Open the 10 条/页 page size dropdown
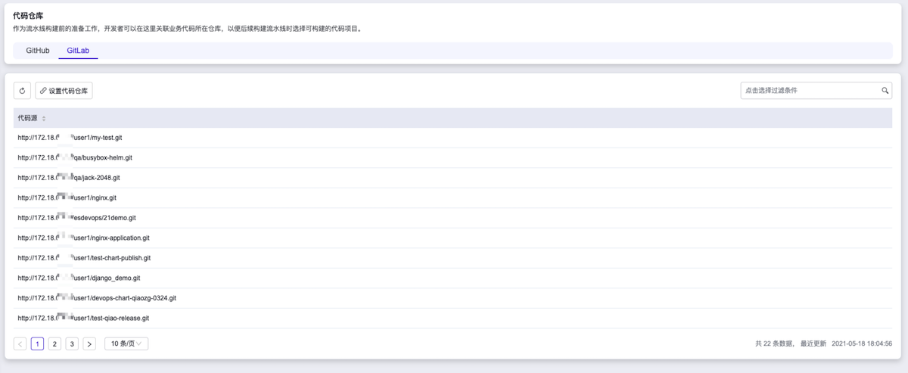Image resolution: width=908 pixels, height=373 pixels. [x=126, y=344]
